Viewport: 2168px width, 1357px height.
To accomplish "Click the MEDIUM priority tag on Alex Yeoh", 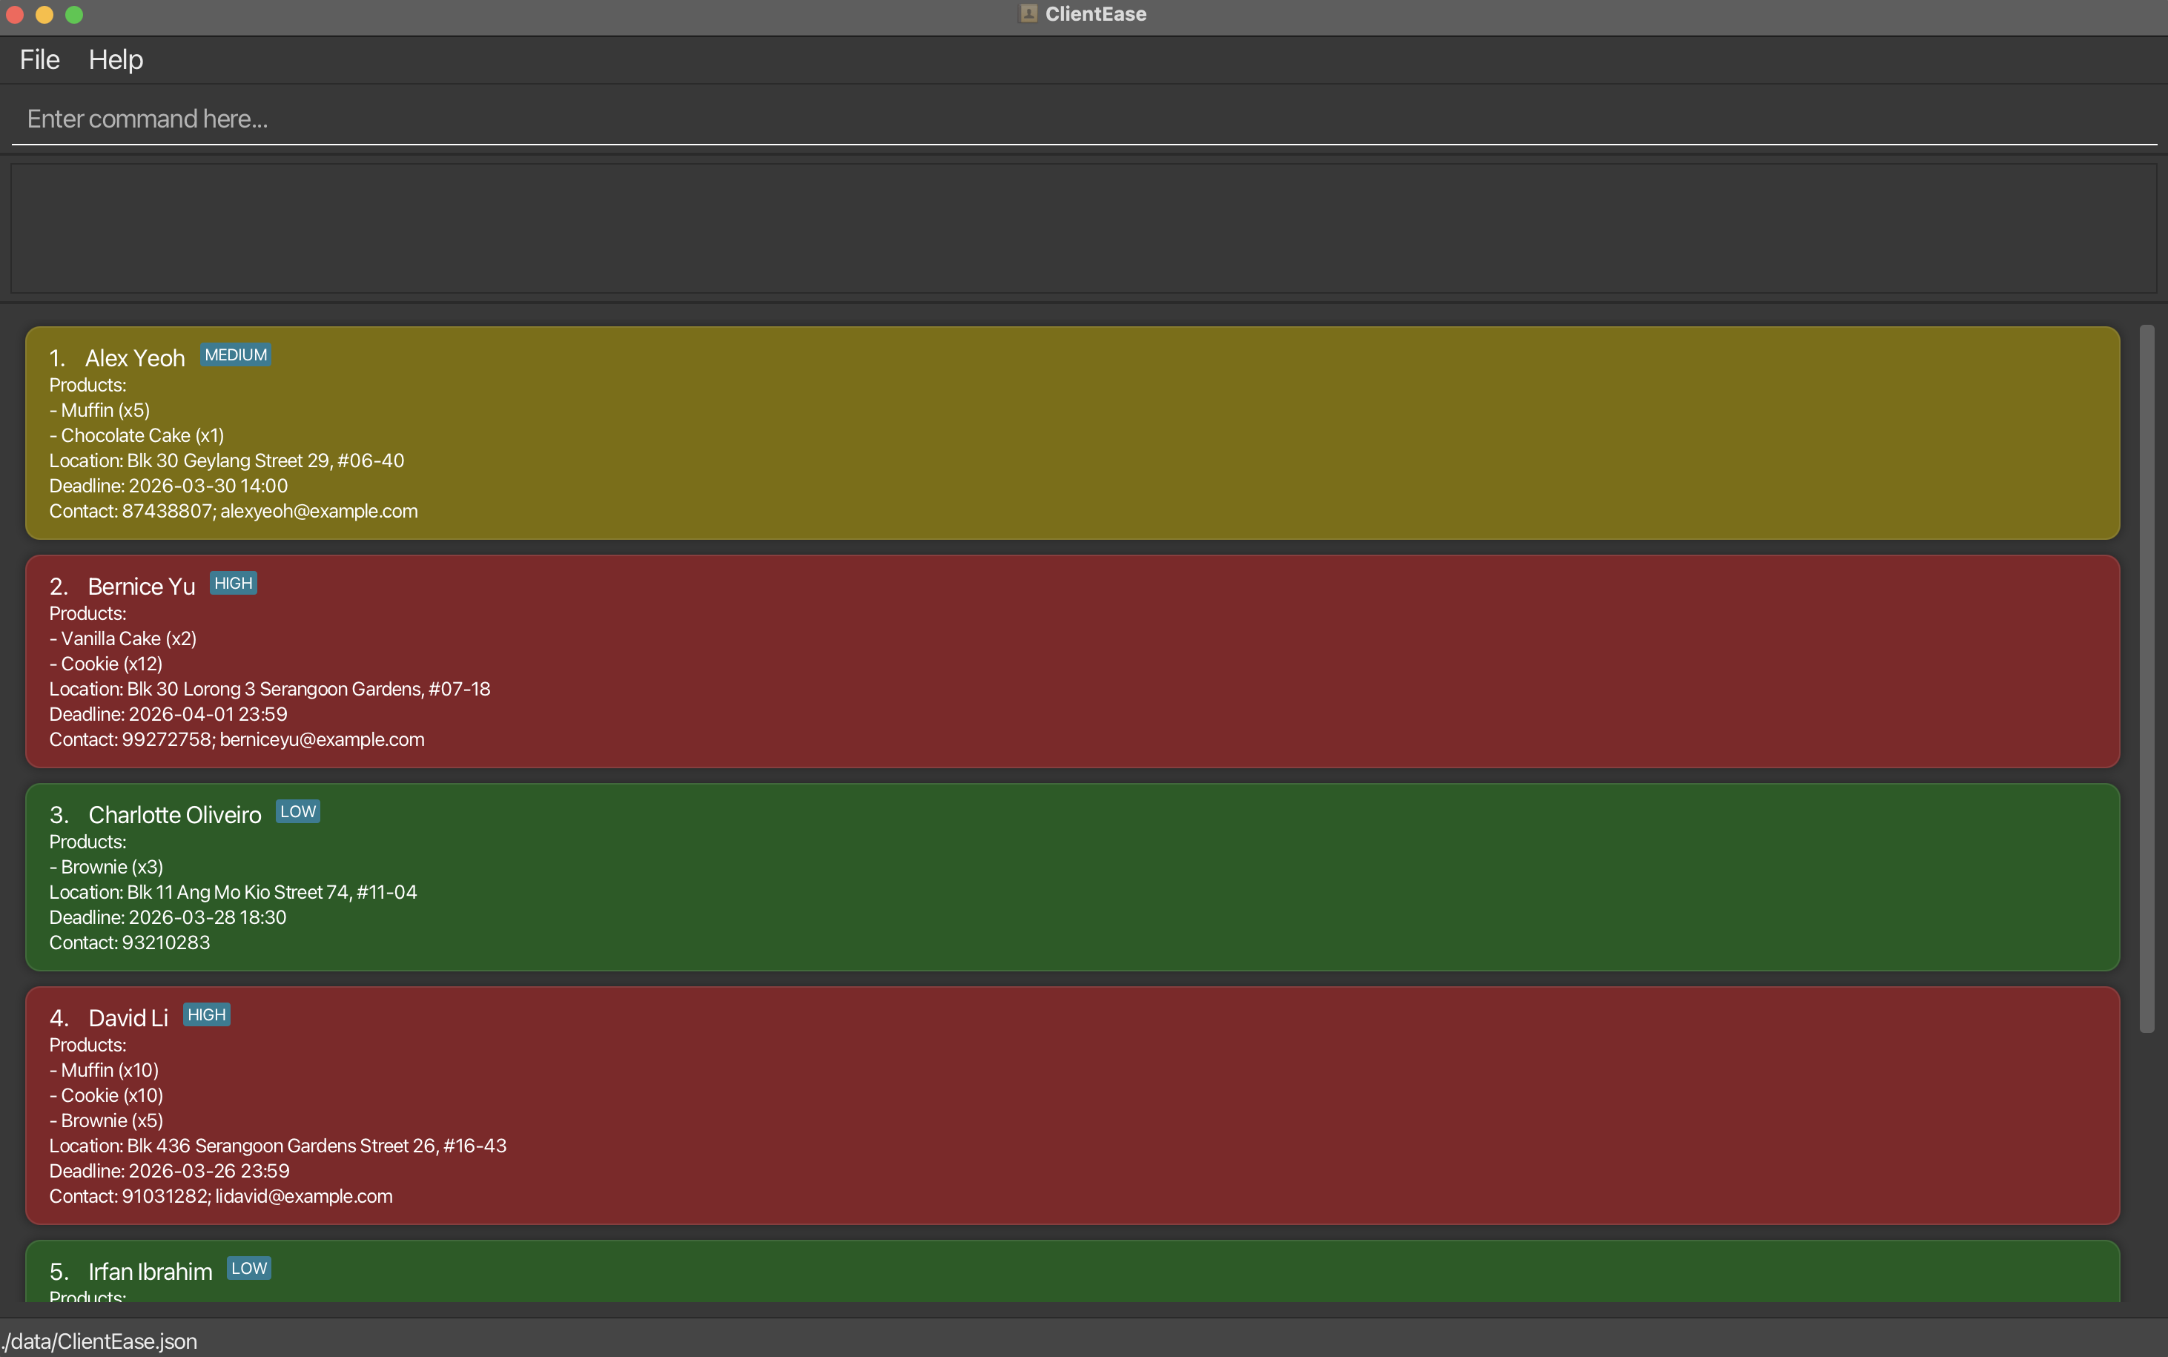I will (x=235, y=354).
